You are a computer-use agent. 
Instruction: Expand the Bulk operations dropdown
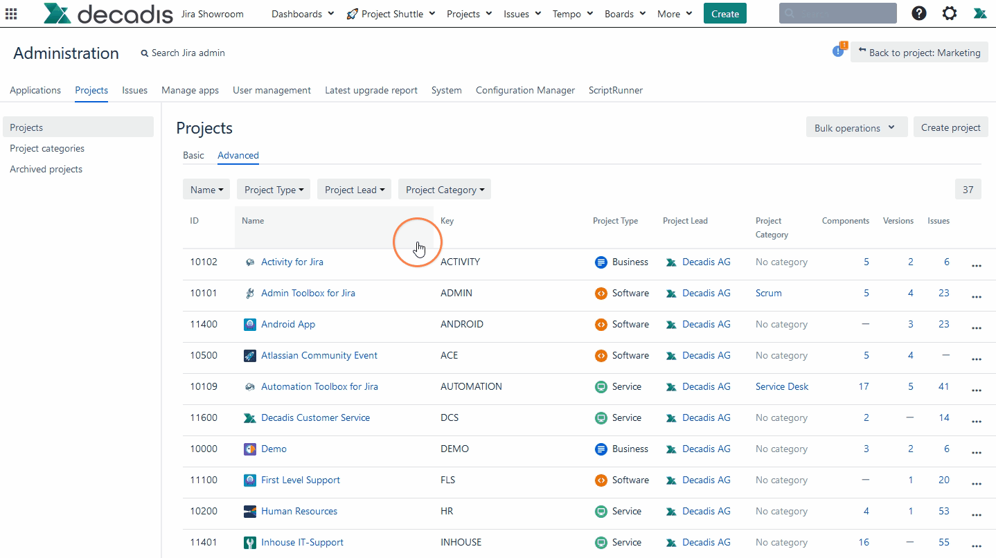(856, 127)
